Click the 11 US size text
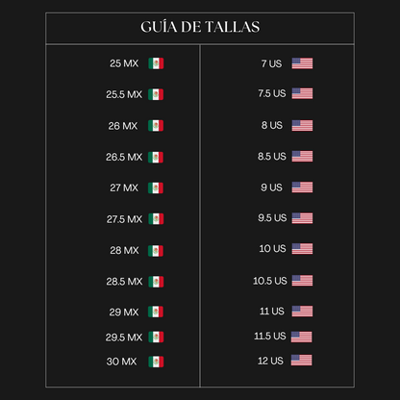The width and height of the screenshot is (400, 400). click(272, 312)
